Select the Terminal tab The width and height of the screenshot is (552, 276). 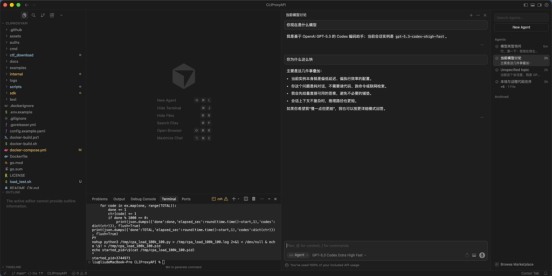coord(169,199)
